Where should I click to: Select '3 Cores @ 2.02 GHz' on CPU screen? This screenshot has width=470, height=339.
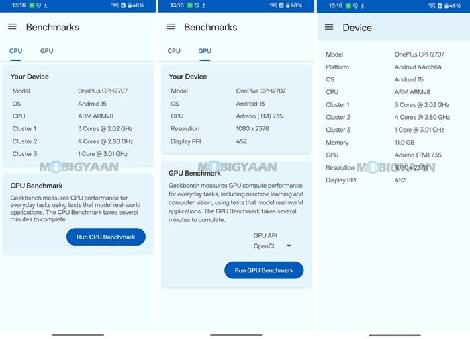[105, 129]
